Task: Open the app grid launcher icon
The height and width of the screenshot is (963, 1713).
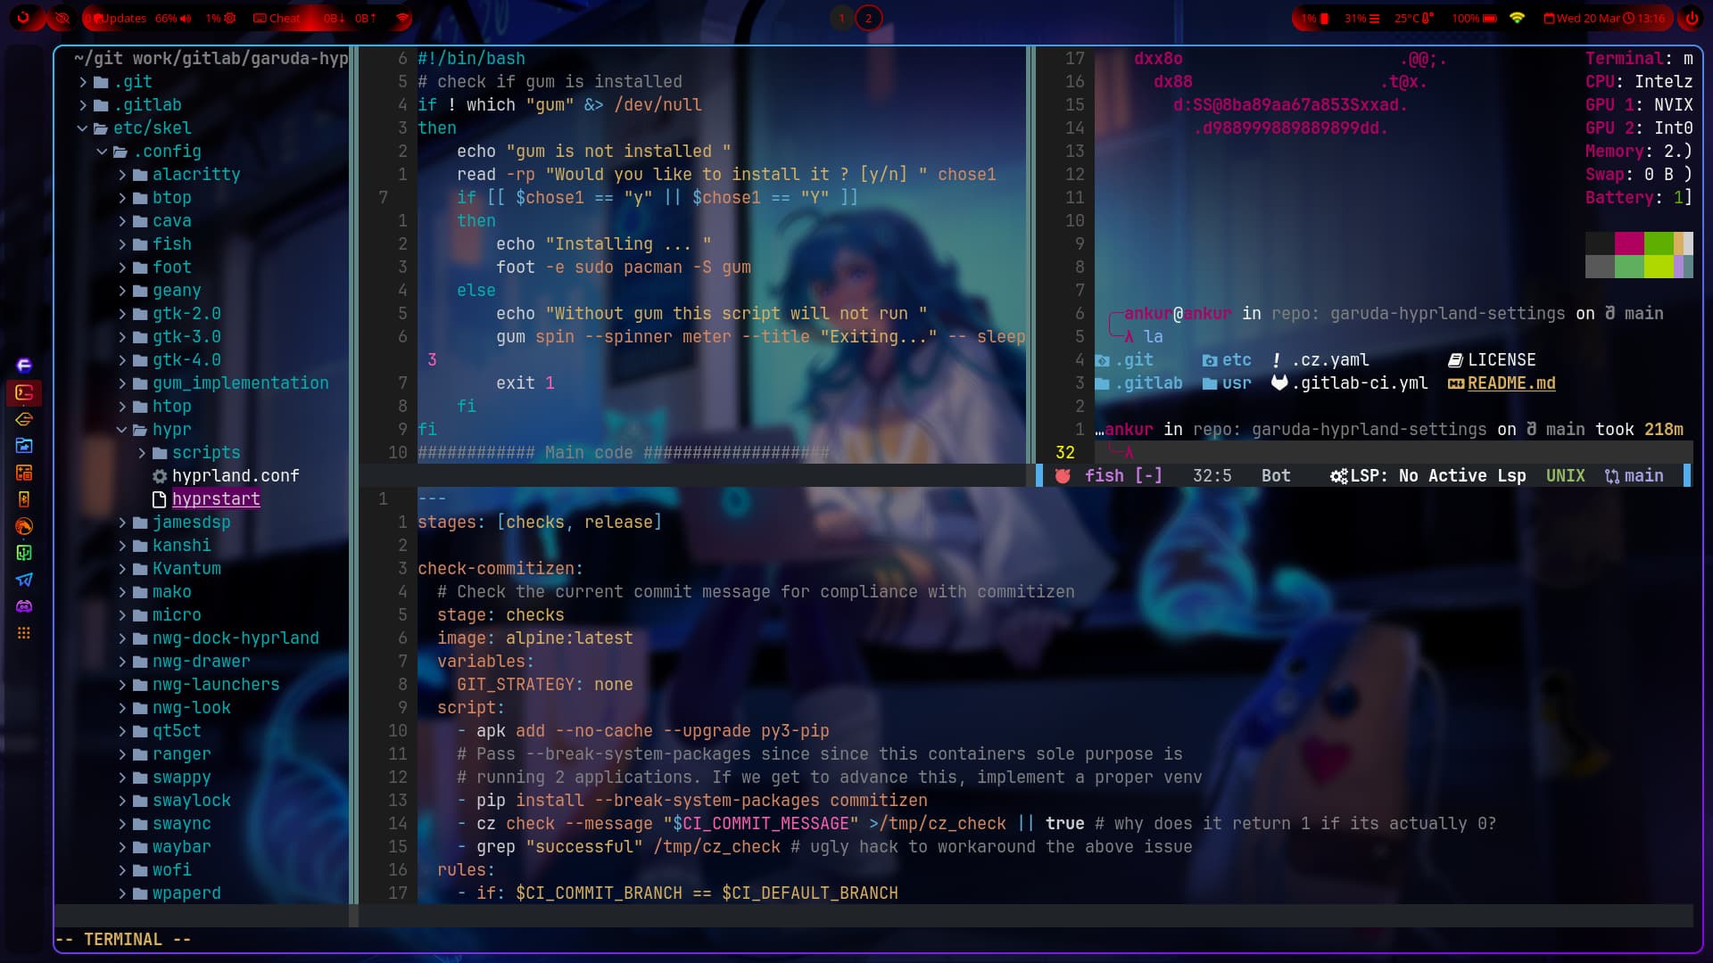Action: point(24,633)
